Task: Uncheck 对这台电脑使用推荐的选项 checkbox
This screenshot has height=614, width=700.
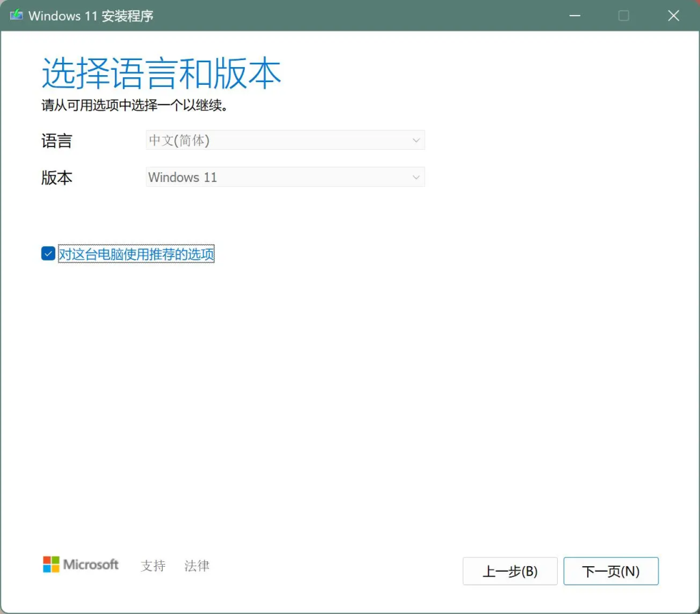Action: click(x=49, y=254)
